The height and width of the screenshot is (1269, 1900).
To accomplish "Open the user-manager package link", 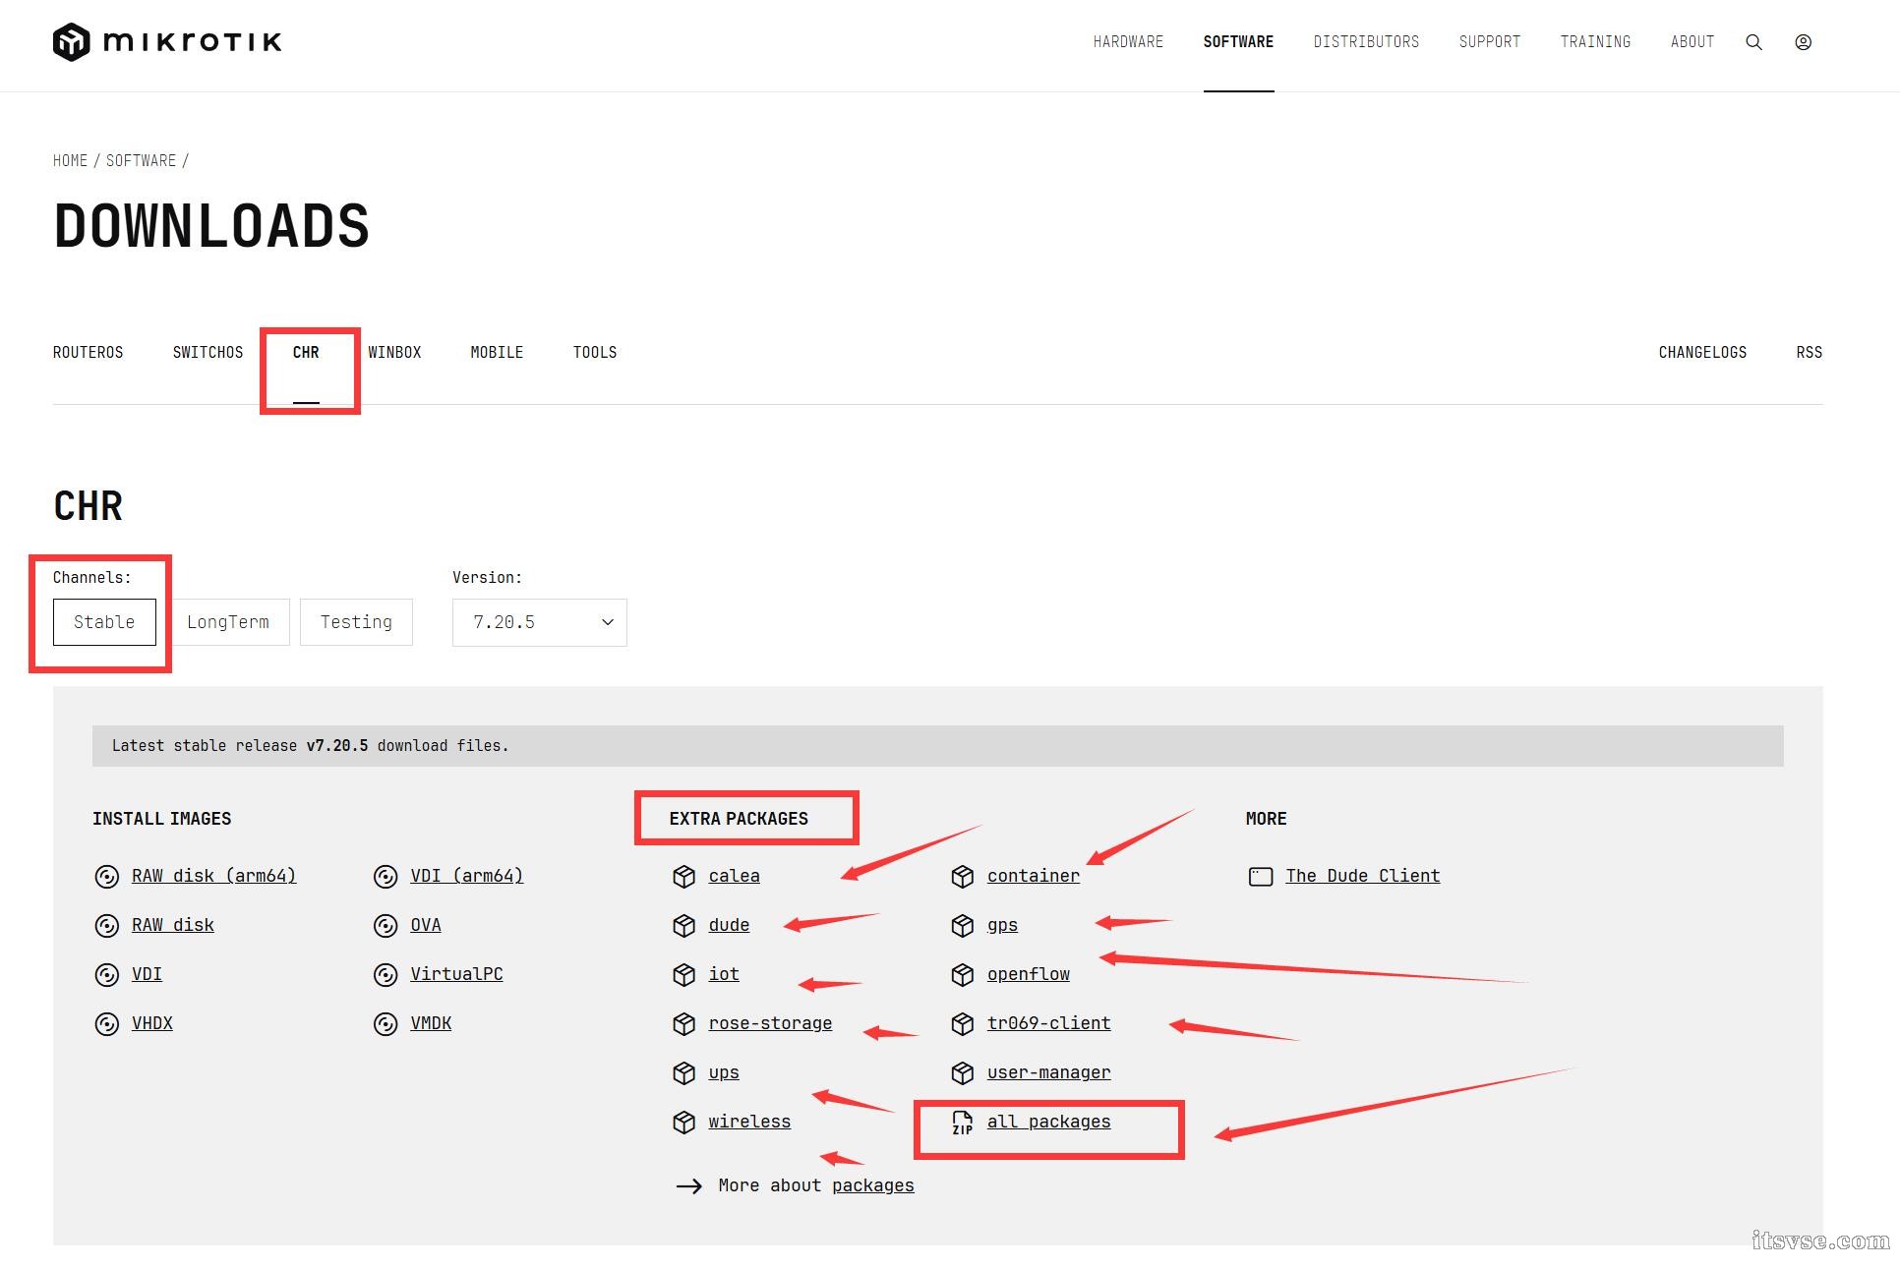I will pyautogui.click(x=1048, y=1072).
